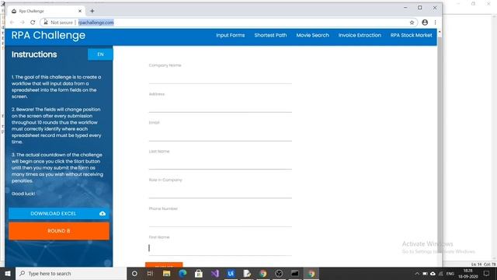This screenshot has width=497, height=280.
Task: Launch Microsoft Edge from taskbar
Action: pyautogui.click(x=182, y=273)
